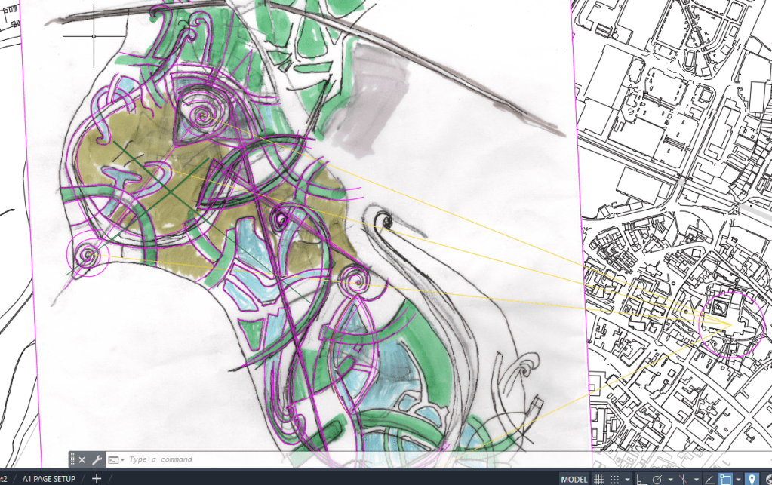The image size is (772, 485).
Task: Click the MODEL space button
Action: pyautogui.click(x=574, y=480)
